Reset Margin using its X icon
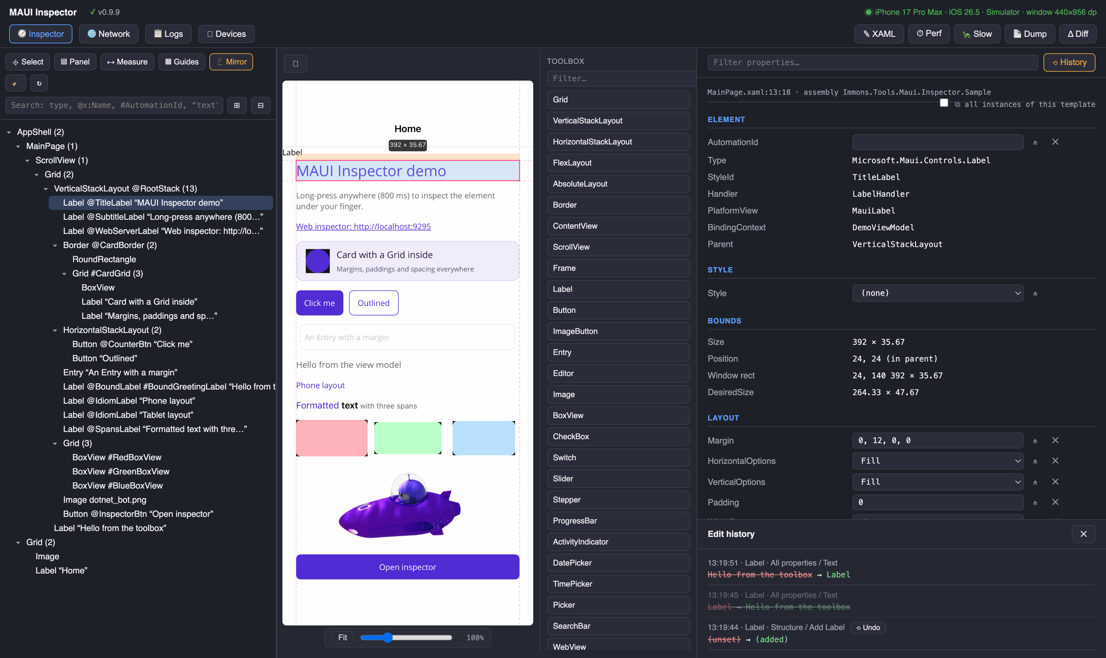This screenshot has height=658, width=1106. click(x=1055, y=440)
